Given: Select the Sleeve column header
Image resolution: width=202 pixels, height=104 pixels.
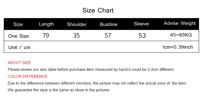Looking at the screenshot, I should (x=141, y=24).
